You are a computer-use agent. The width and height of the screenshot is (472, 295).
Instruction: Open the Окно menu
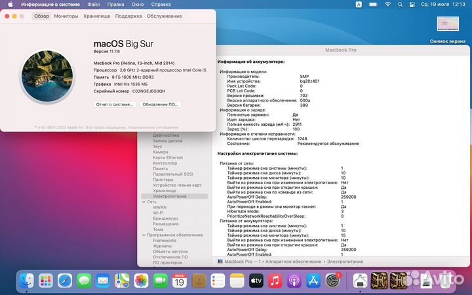coord(138,5)
